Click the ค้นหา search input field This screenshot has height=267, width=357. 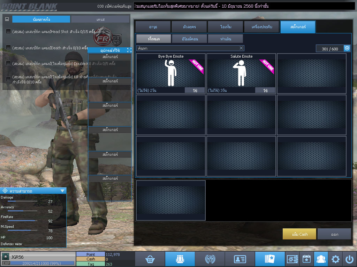coord(190,48)
